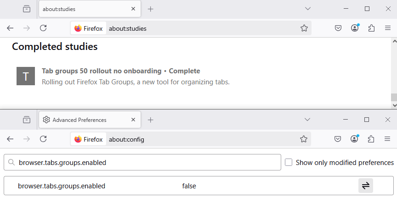
Task: Bookmark the about:config page with star
Action: point(304,139)
